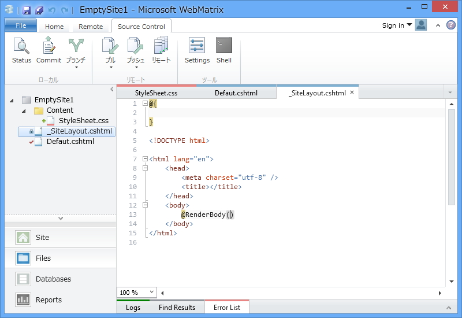Select Defaut.cshtml in the file tree
462x318 pixels.
[x=70, y=142]
